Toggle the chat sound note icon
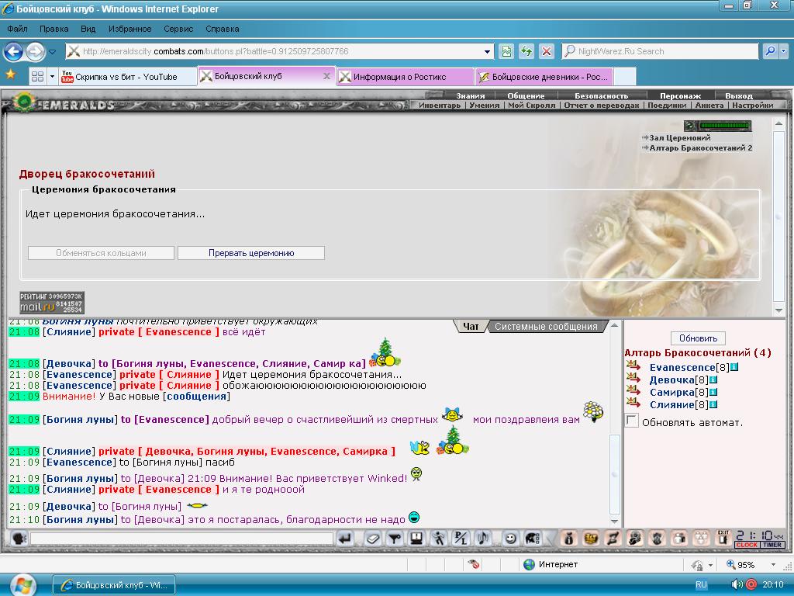This screenshot has height=596, width=794. point(483,539)
